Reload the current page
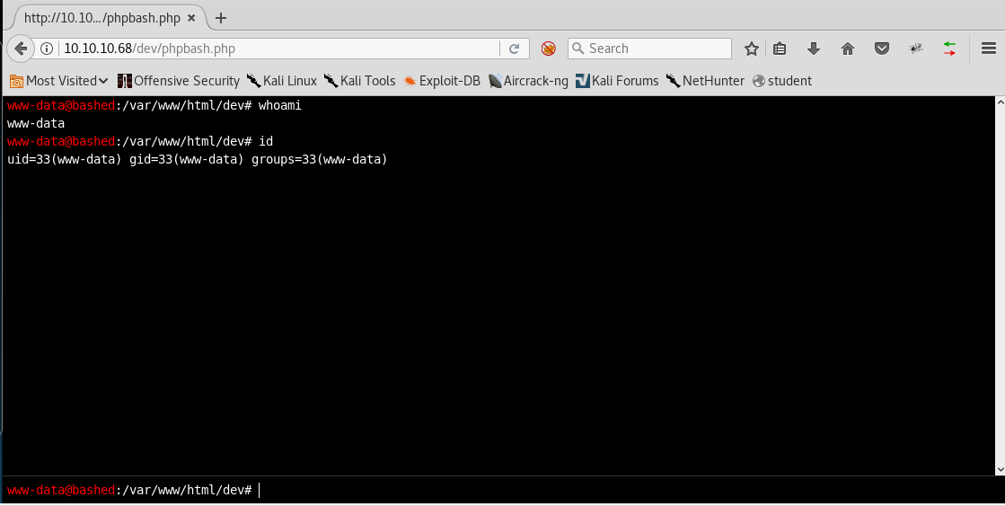The width and height of the screenshot is (1005, 506). click(514, 49)
